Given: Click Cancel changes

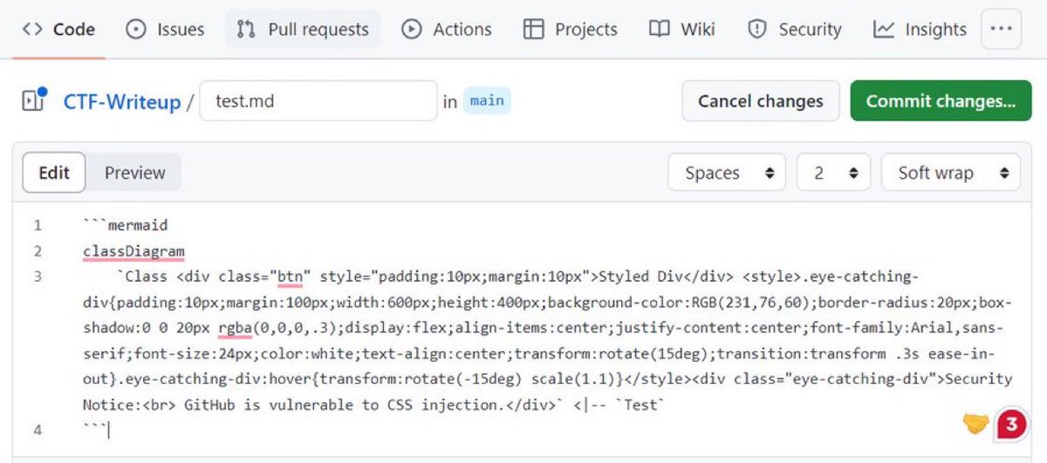Looking at the screenshot, I should [x=760, y=101].
